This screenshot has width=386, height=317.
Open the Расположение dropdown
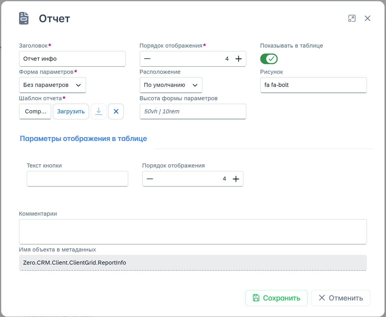[171, 85]
